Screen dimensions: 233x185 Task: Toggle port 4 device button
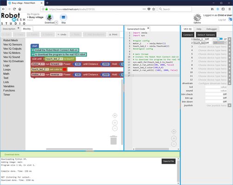pos(229,50)
